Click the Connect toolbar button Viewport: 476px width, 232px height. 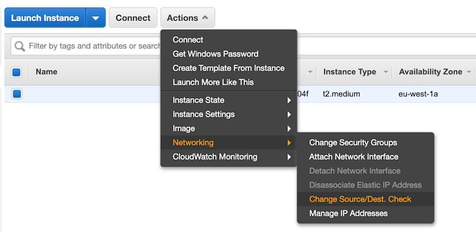[133, 18]
